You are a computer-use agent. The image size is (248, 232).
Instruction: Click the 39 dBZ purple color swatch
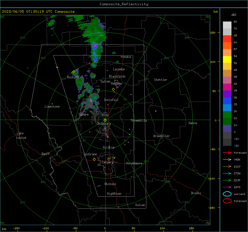(x=227, y=94)
